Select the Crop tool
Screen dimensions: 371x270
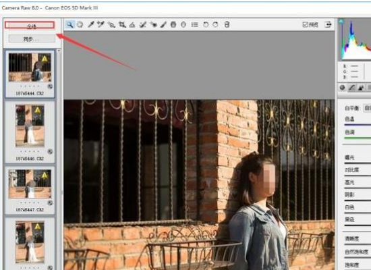click(122, 24)
